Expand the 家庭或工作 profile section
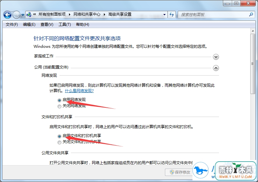This screenshot has height=182, width=258. [216, 57]
